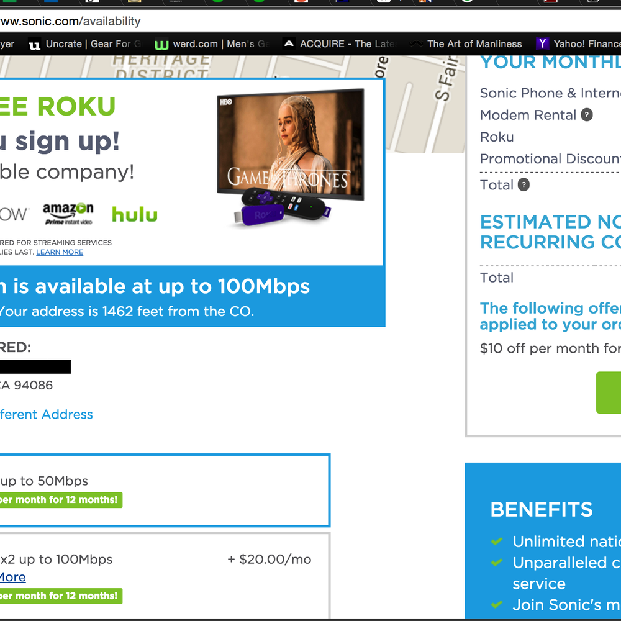Screen dimensions: 621x621
Task: Click the 1462 feet from the CO text
Action: point(178,311)
